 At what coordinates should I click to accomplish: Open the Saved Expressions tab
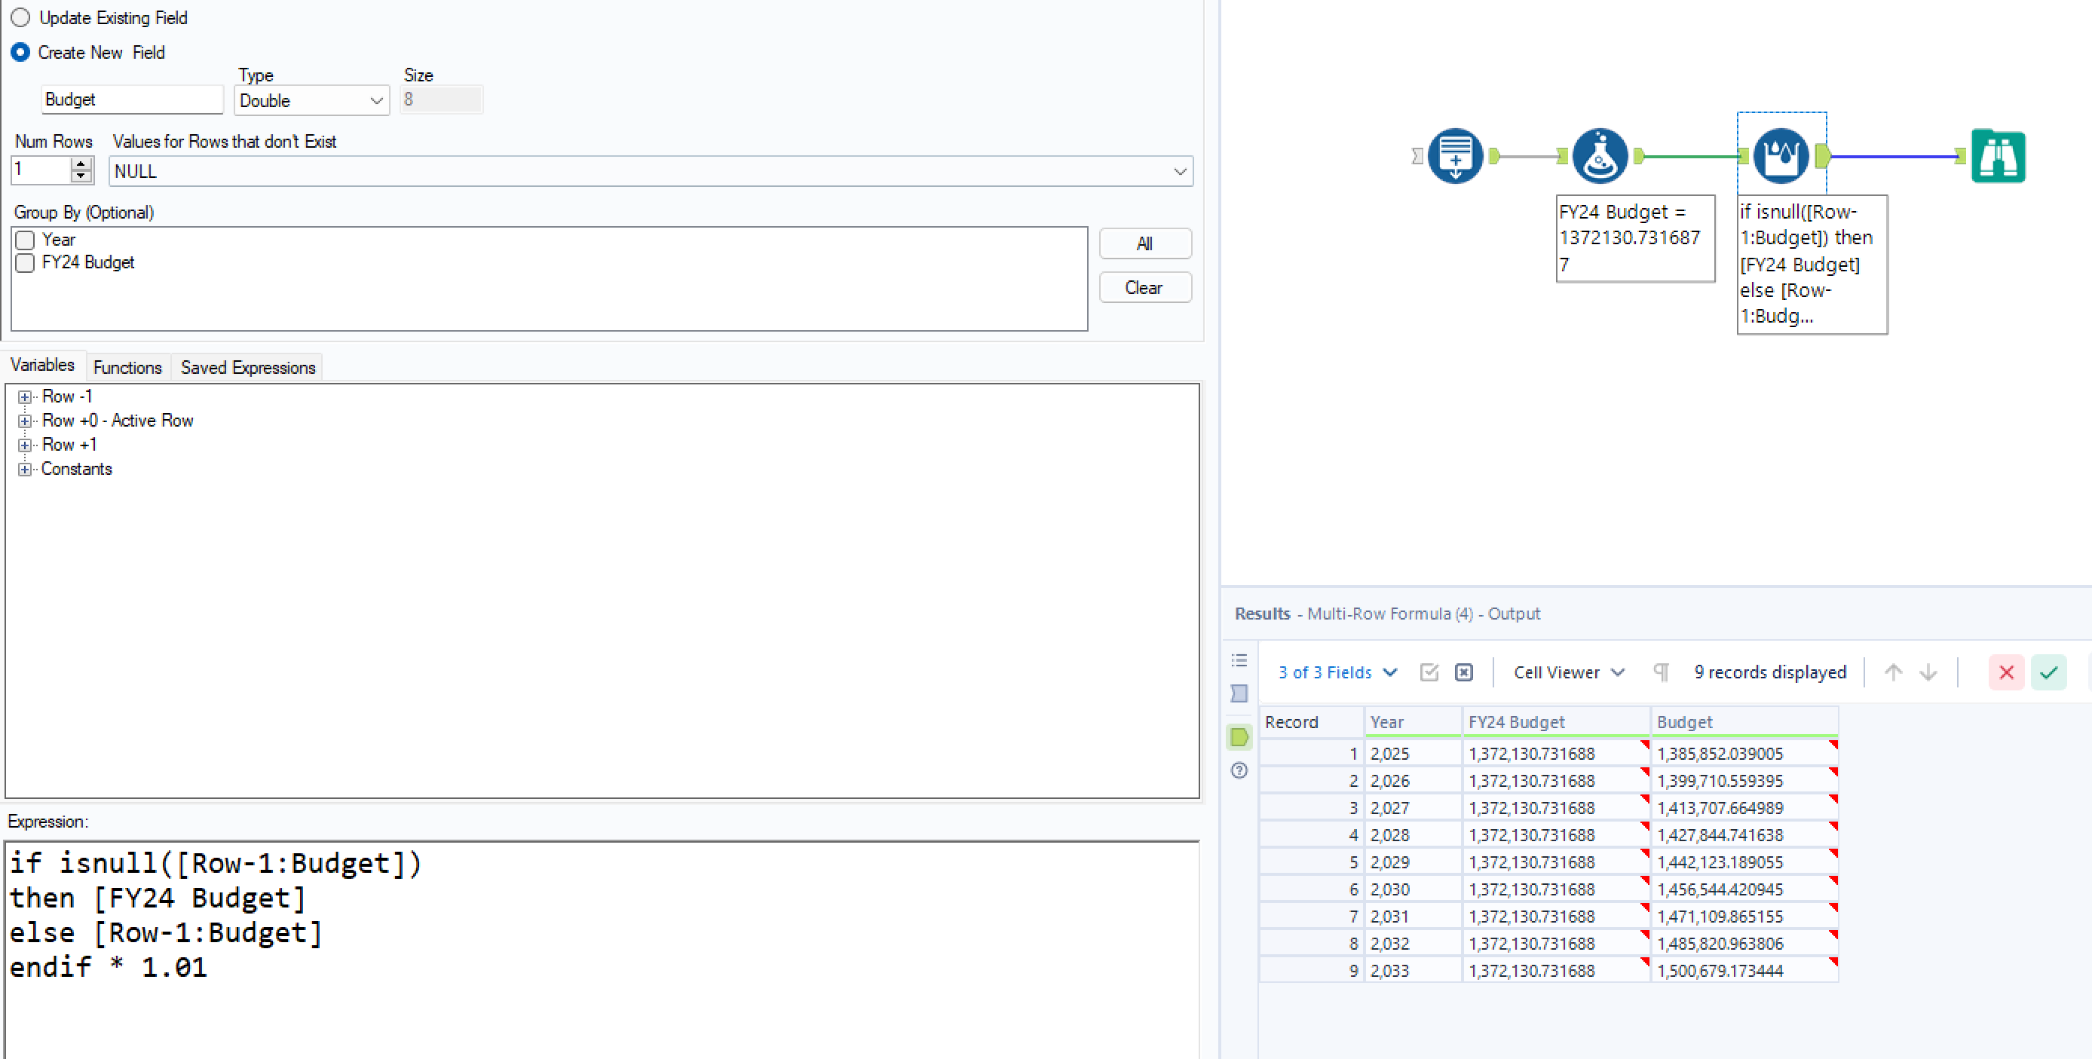click(x=248, y=368)
